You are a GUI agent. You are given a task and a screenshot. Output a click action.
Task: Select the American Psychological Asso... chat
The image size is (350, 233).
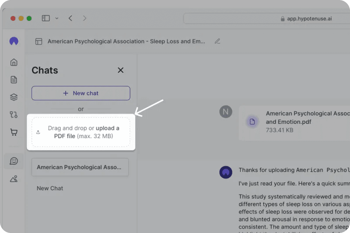click(x=80, y=167)
